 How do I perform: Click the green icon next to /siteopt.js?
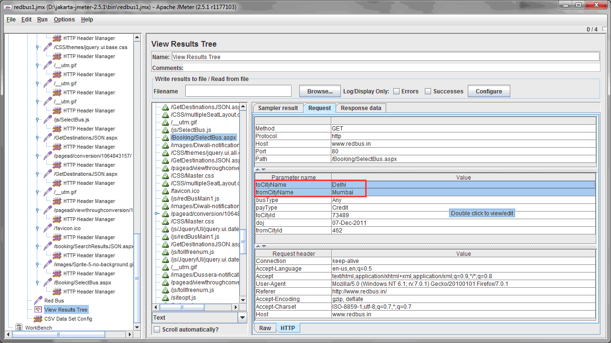click(165, 298)
